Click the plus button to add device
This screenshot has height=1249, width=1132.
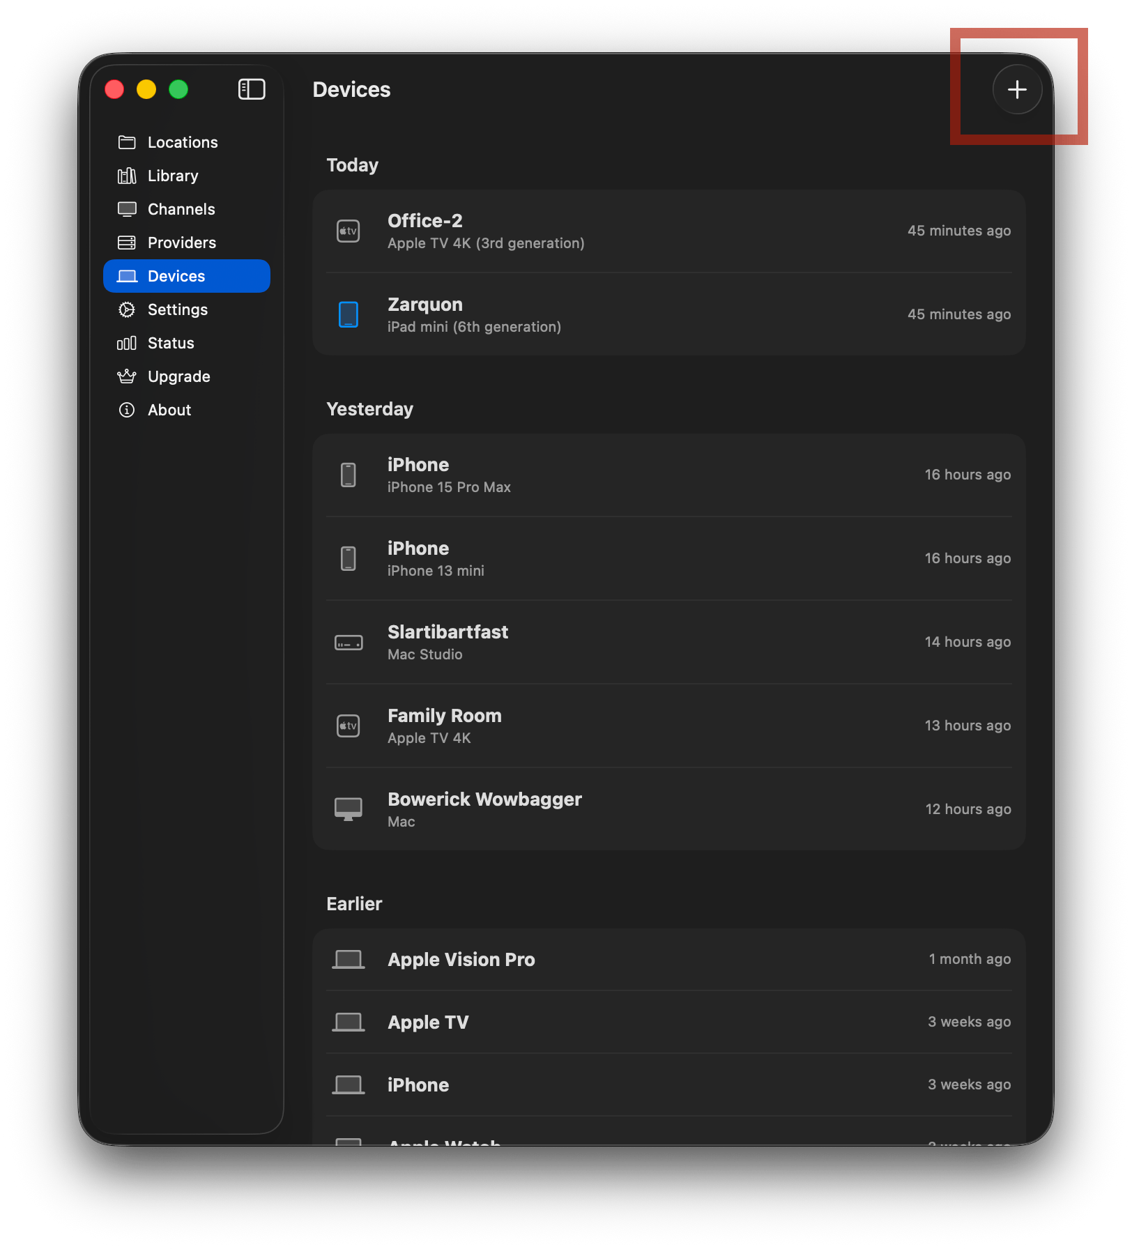click(x=1017, y=89)
